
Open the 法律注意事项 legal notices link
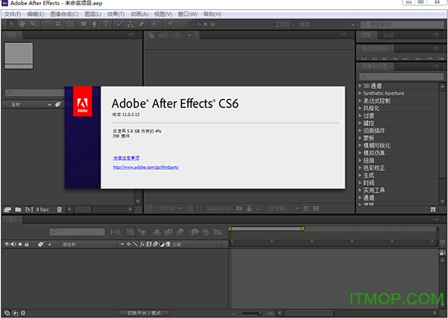pyautogui.click(x=126, y=158)
